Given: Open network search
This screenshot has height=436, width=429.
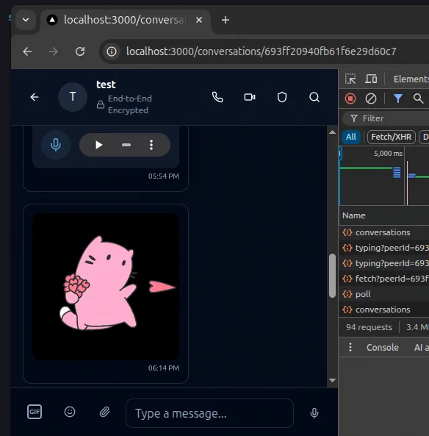Looking at the screenshot, I should [418, 99].
